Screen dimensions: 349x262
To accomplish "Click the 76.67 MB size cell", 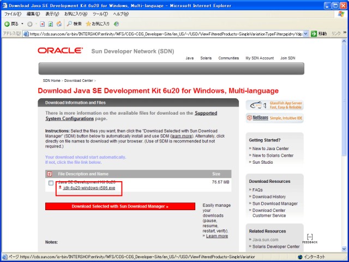I will tap(220, 182).
